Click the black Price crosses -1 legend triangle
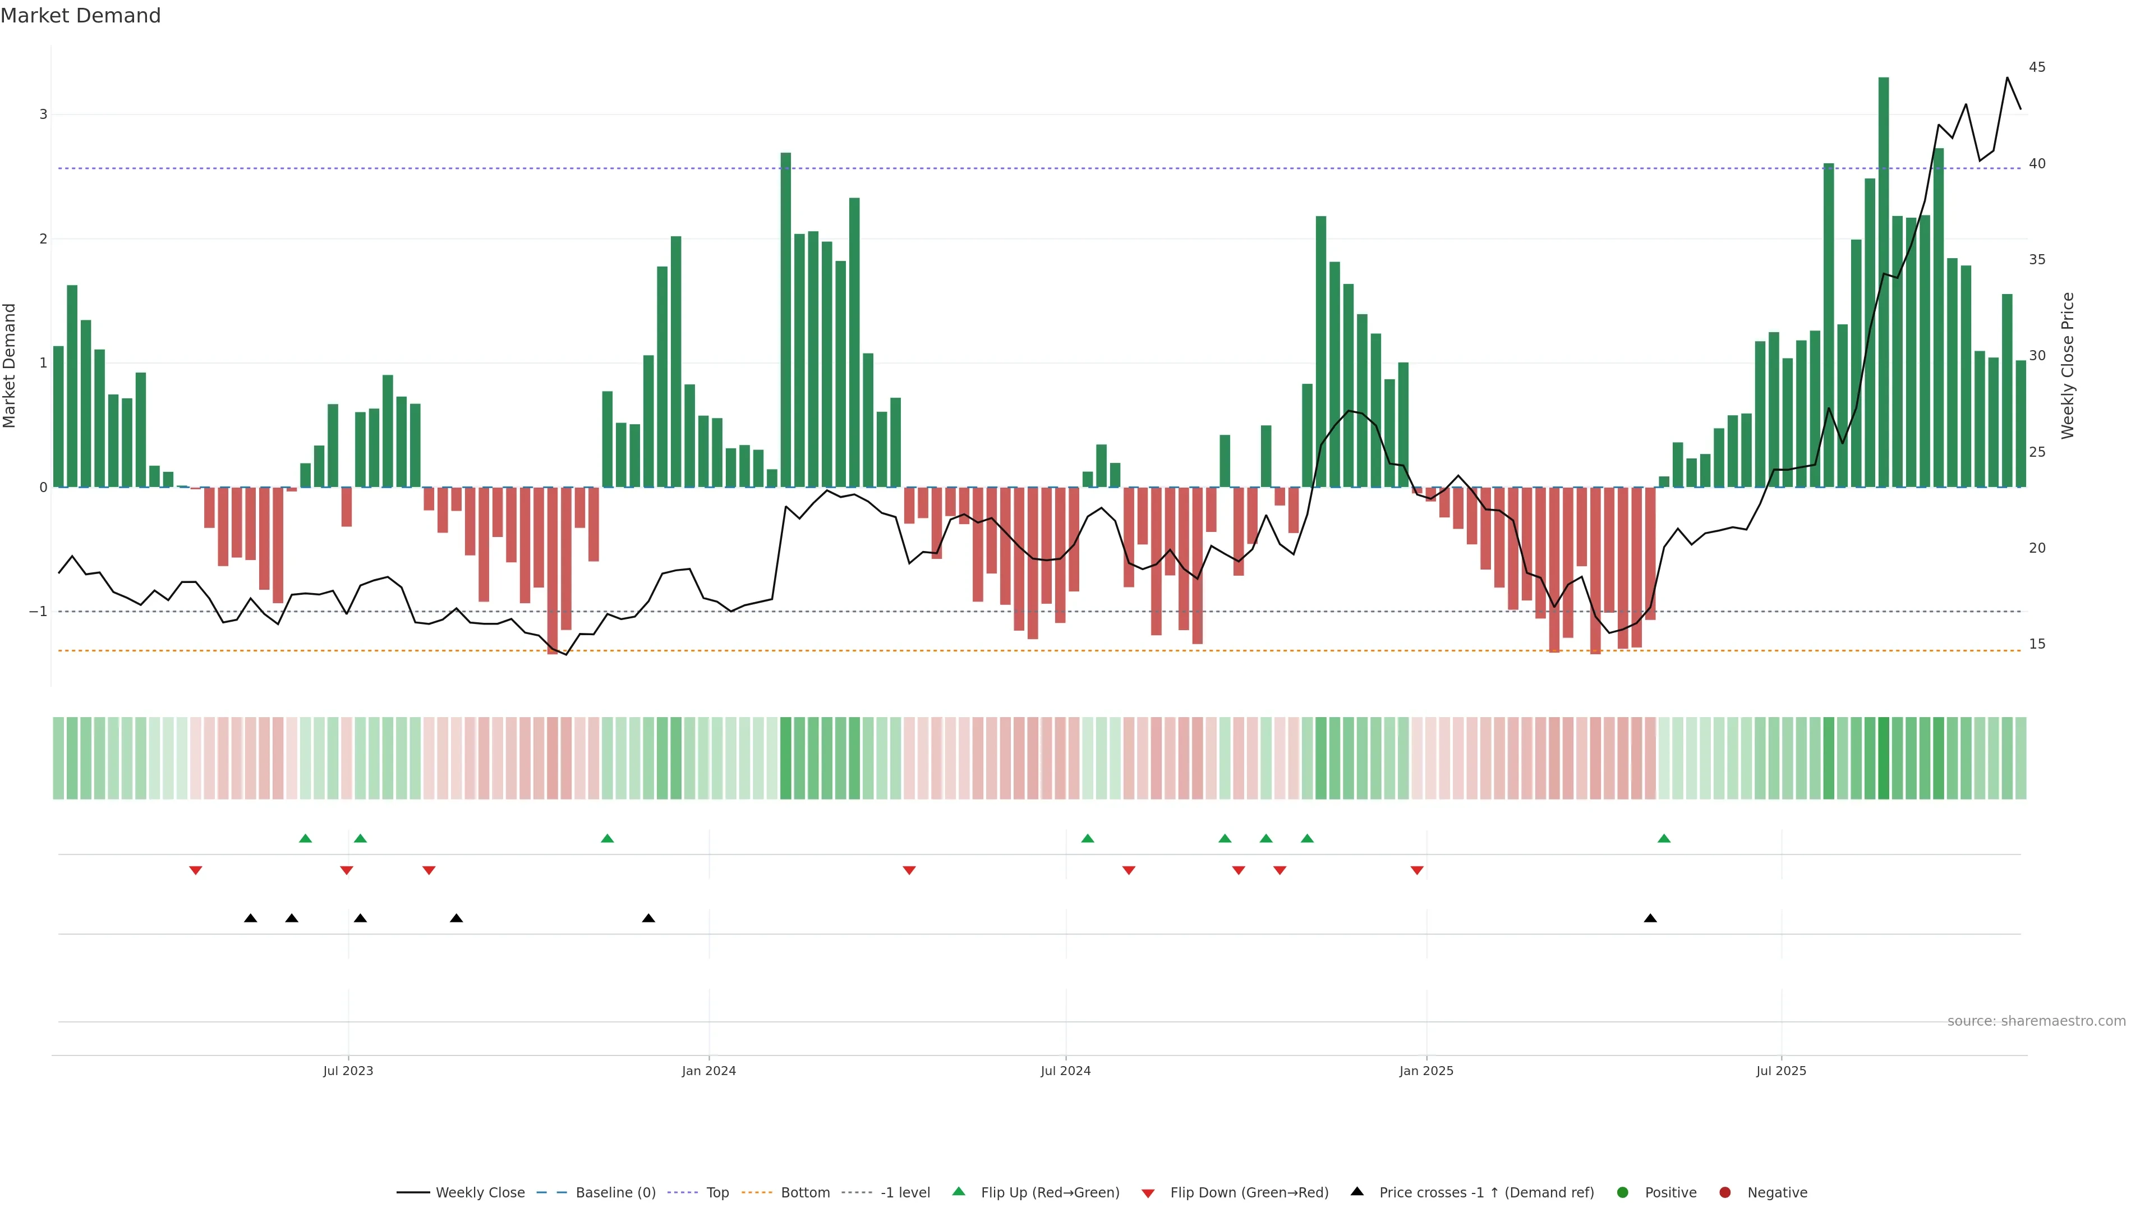 click(x=1356, y=1191)
